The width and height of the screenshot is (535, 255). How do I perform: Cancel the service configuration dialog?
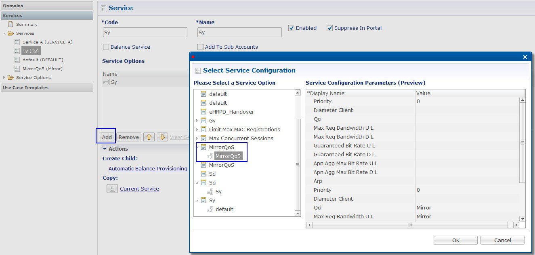coord(502,240)
